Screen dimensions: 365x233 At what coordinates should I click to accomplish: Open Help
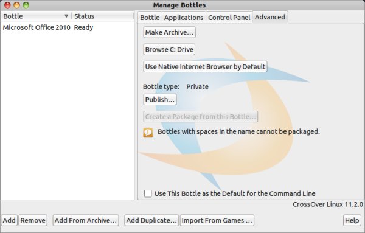[x=352, y=220]
